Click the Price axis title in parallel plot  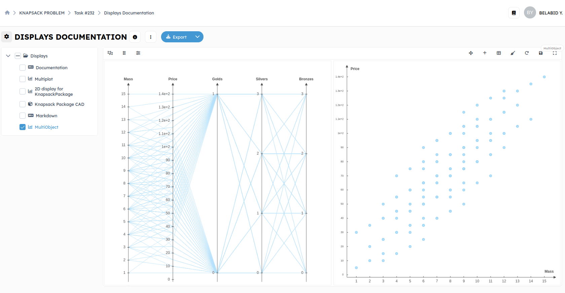173,79
